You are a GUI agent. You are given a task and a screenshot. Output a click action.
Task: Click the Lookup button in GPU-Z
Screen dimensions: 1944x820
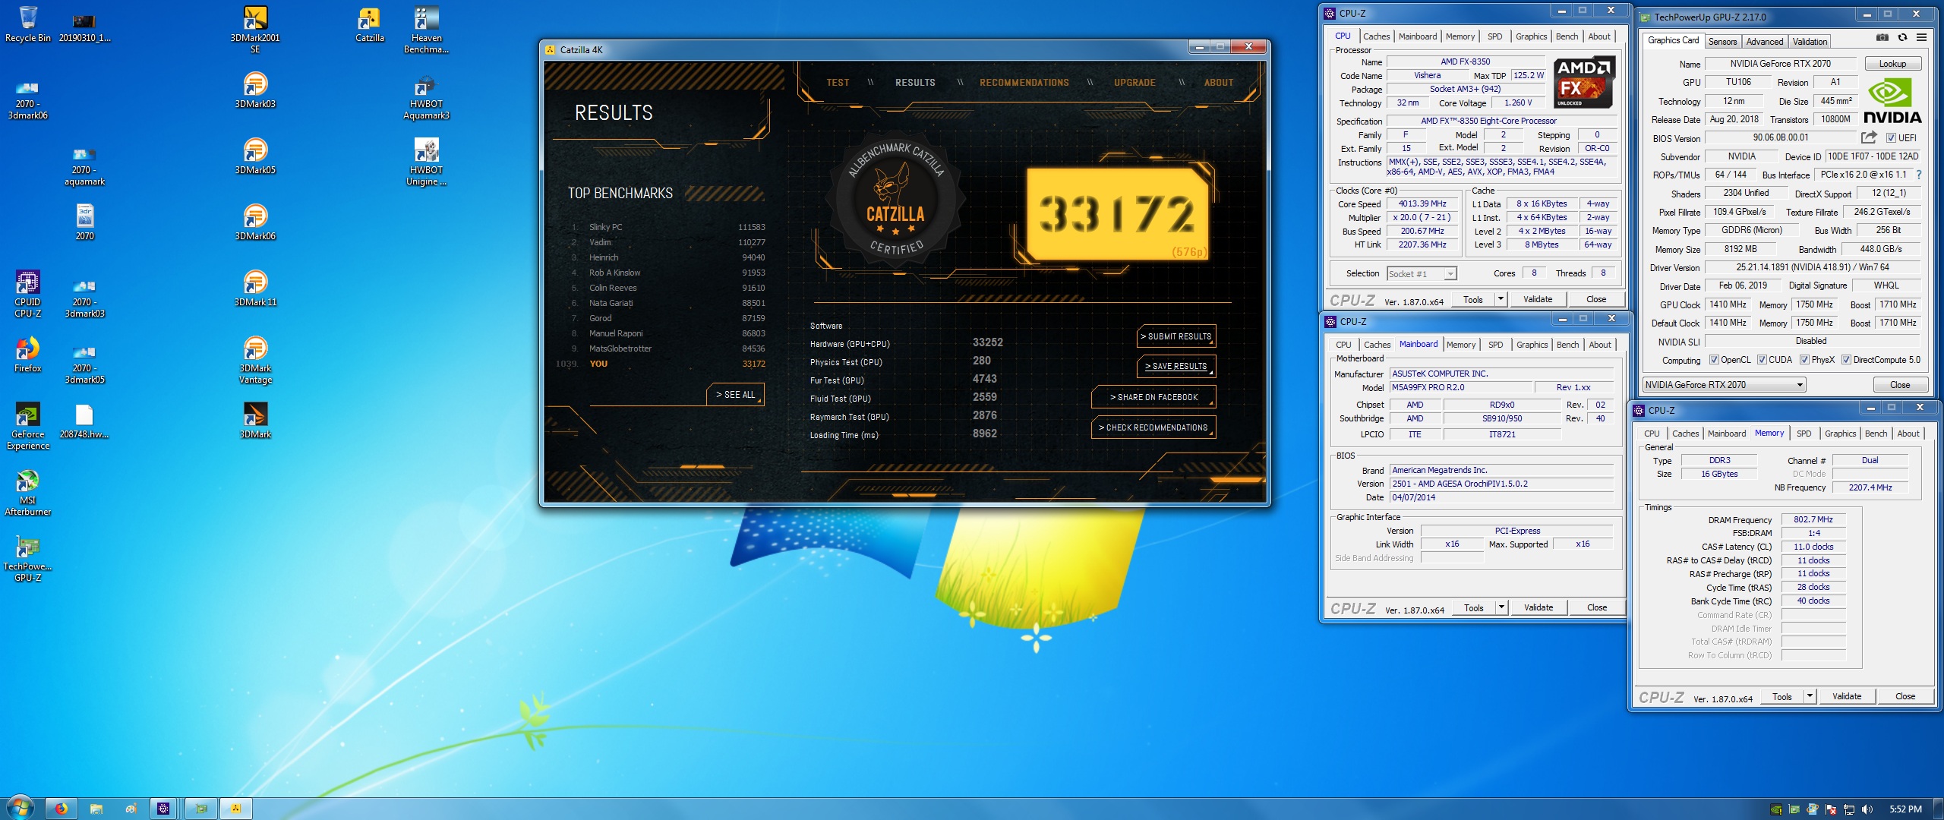pyautogui.click(x=1892, y=64)
